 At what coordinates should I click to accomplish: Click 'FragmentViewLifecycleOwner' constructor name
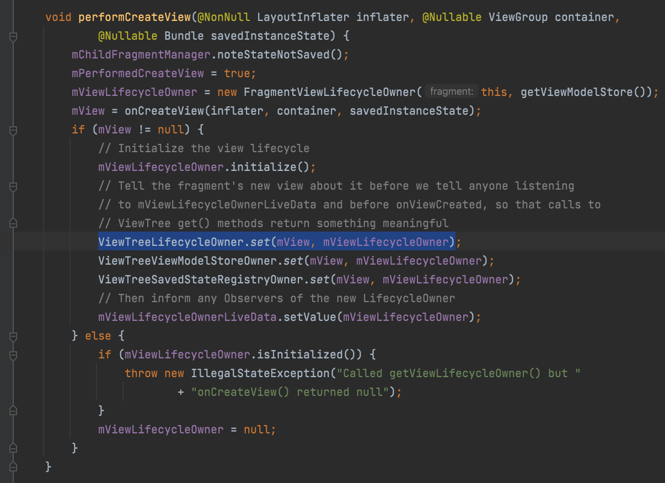click(x=329, y=92)
